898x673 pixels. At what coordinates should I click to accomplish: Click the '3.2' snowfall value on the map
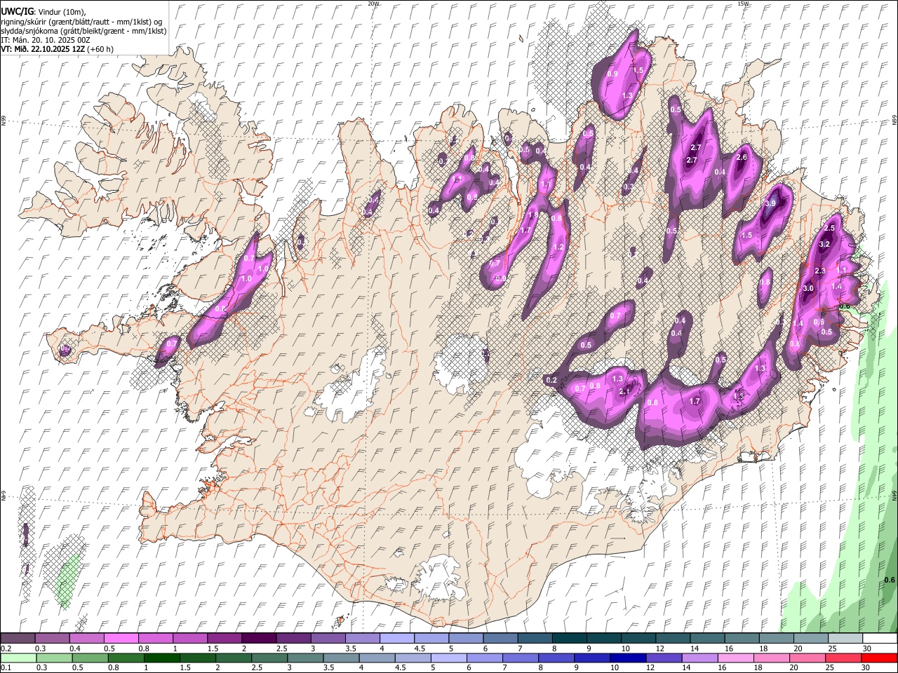[x=824, y=244]
